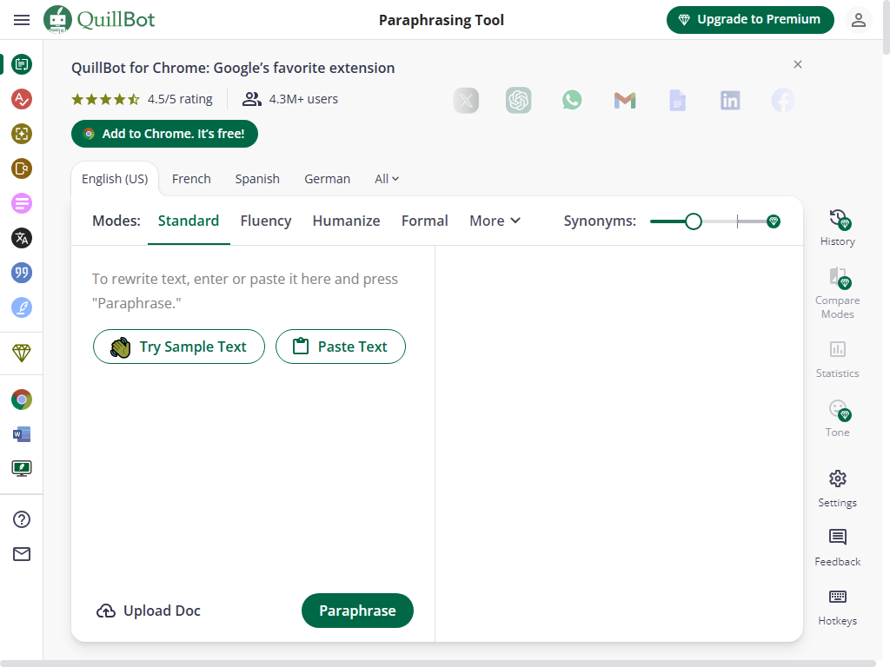Select the Formal mode
890x667 pixels.
pyautogui.click(x=424, y=221)
